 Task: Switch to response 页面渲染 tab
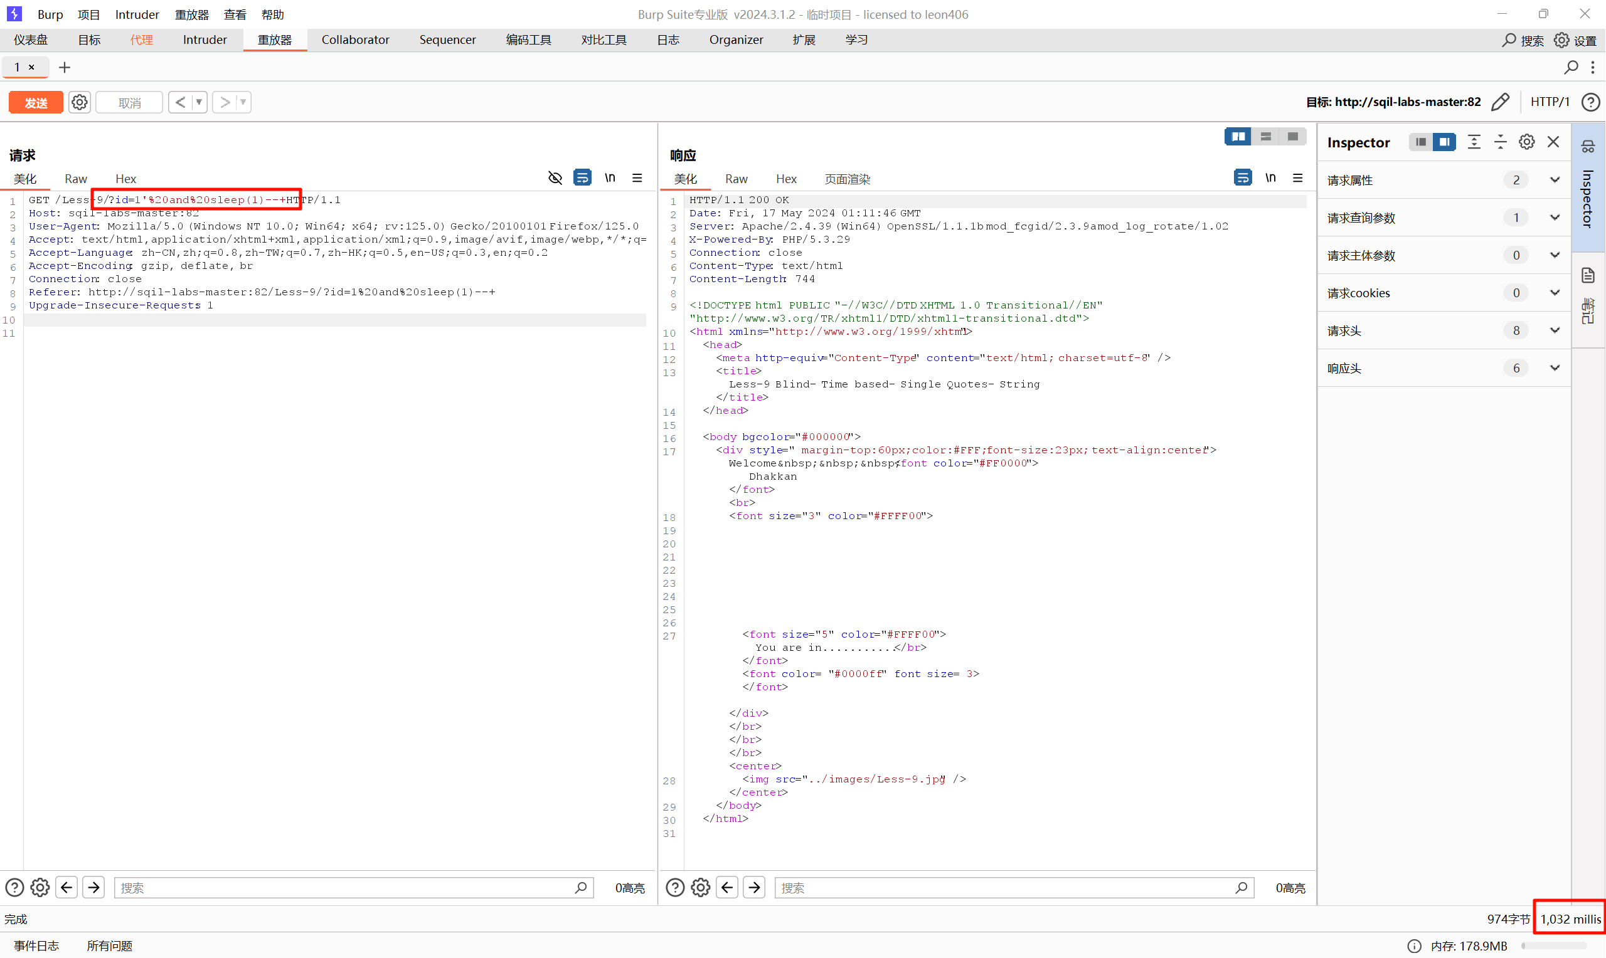click(x=848, y=179)
